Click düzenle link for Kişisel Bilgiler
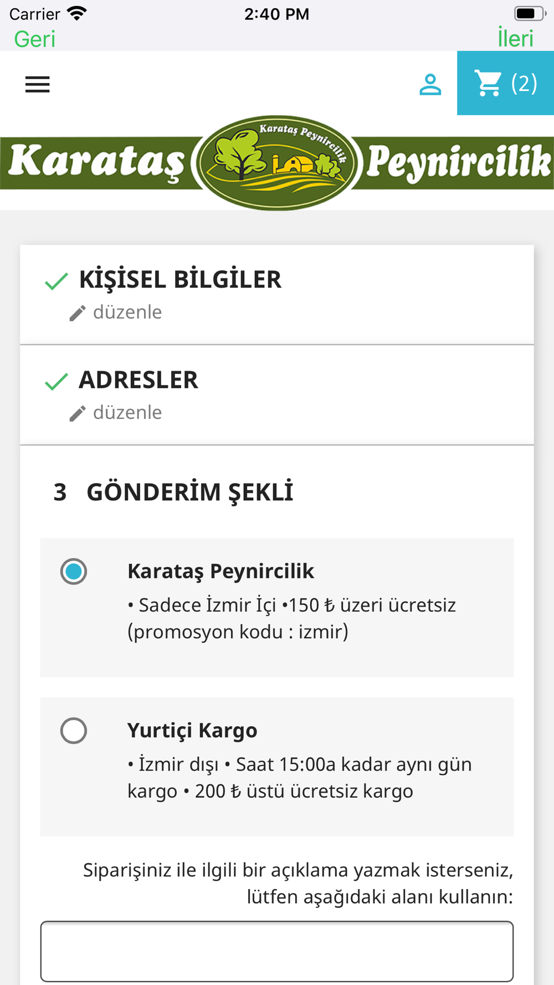Image resolution: width=554 pixels, height=985 pixels. (x=127, y=312)
